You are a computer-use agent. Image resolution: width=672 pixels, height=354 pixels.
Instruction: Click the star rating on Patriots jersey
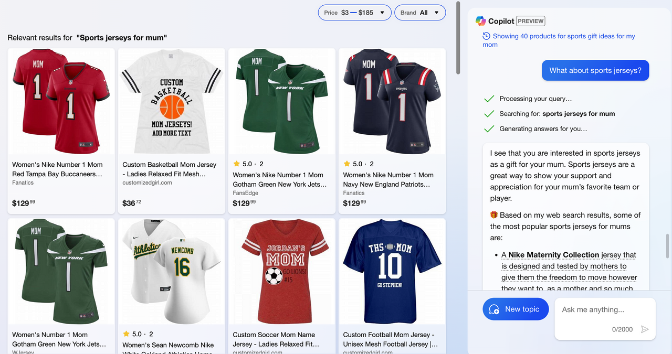(346, 164)
